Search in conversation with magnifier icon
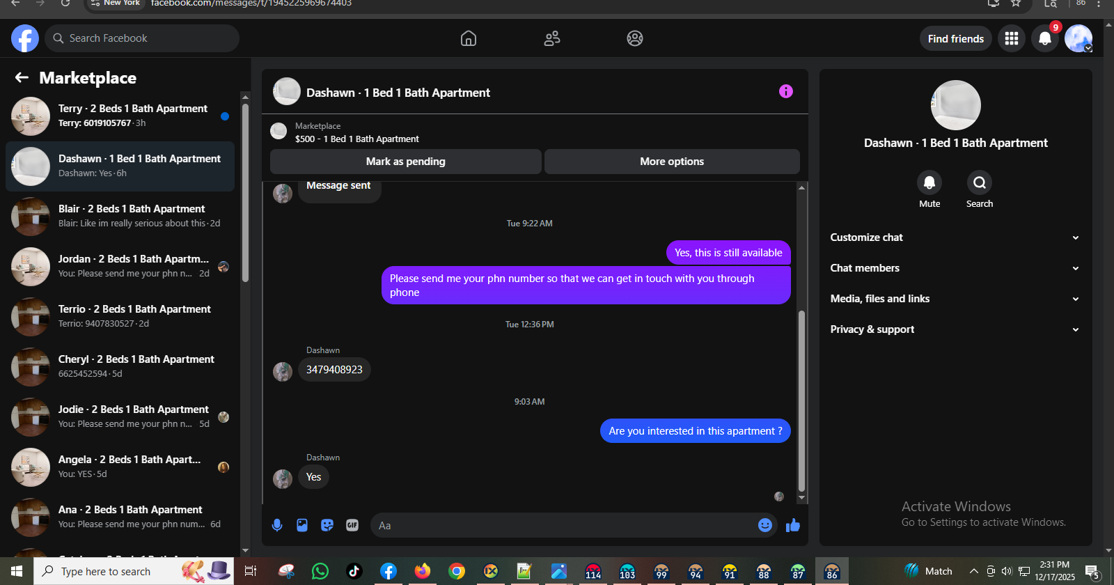 [980, 182]
